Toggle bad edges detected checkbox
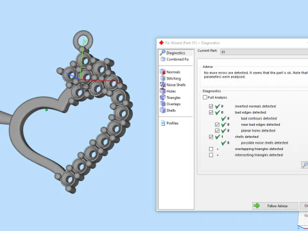 211,112
